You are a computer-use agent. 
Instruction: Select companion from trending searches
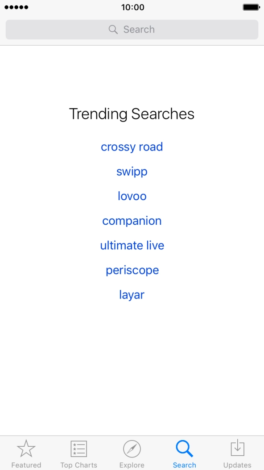[132, 220]
